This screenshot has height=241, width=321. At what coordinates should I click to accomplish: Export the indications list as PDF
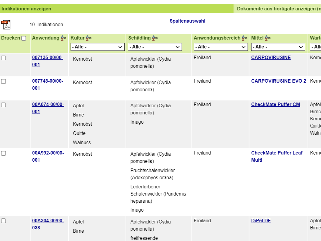pos(6,25)
